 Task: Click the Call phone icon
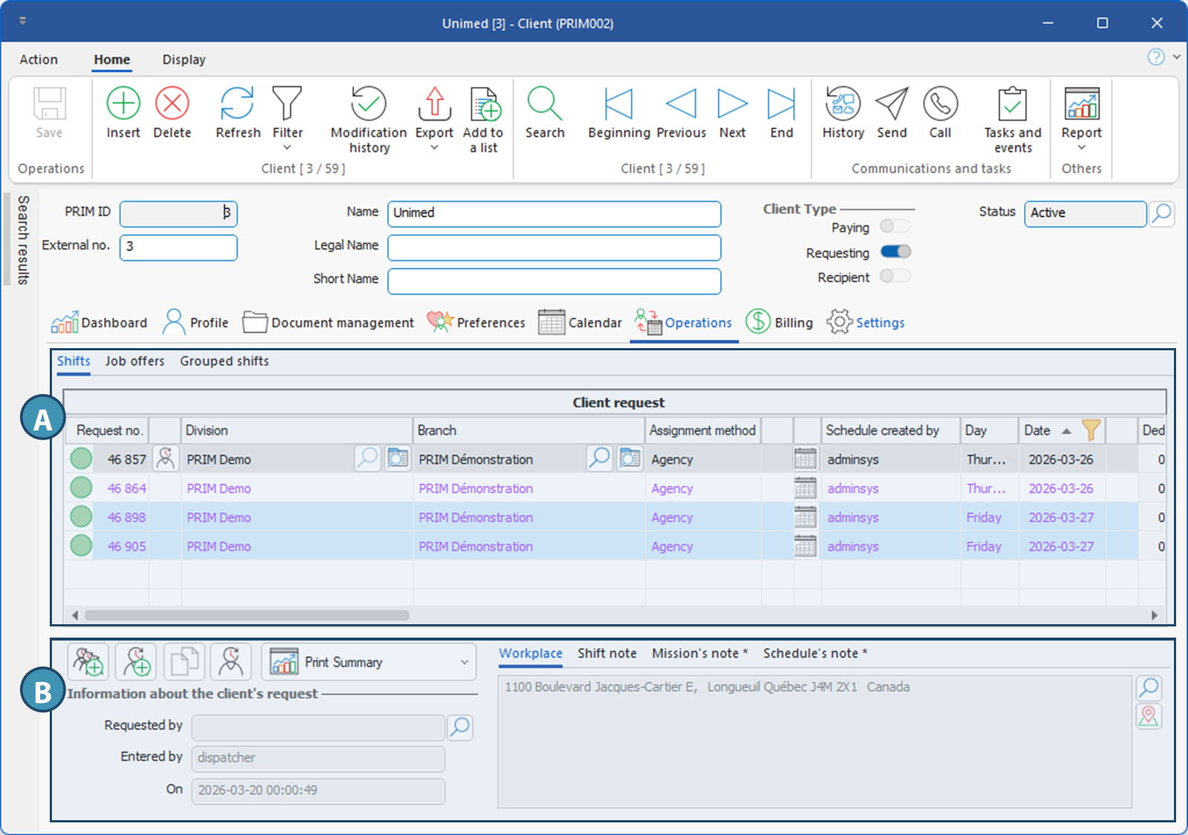point(940,104)
